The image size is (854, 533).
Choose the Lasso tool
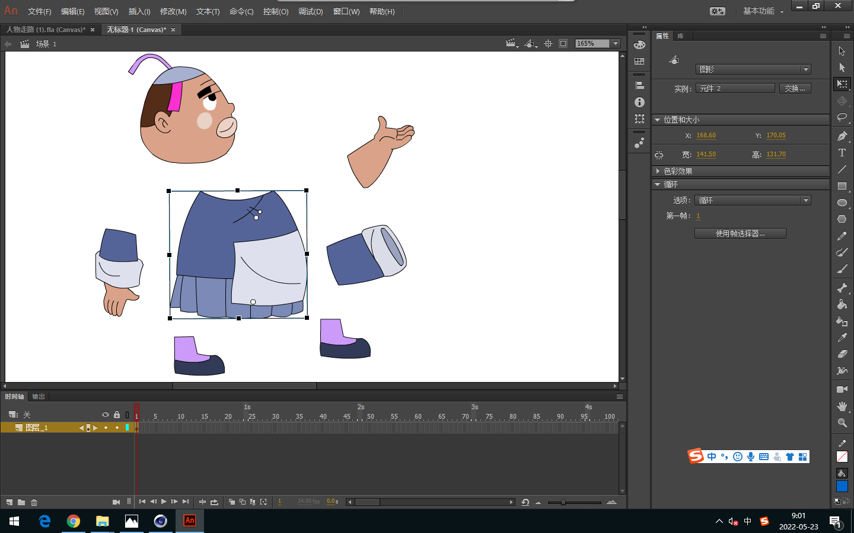[x=842, y=117]
